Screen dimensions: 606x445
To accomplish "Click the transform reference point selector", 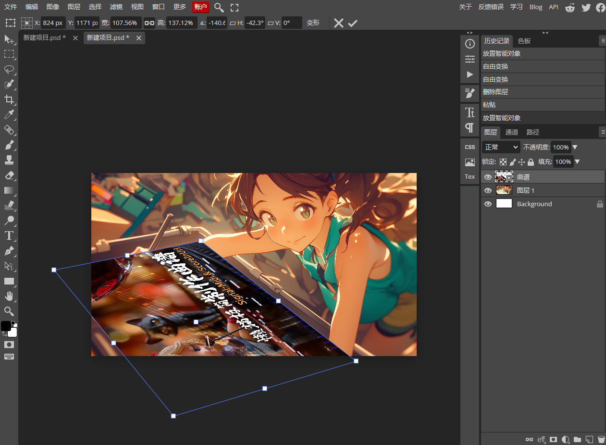I will tap(27, 23).
